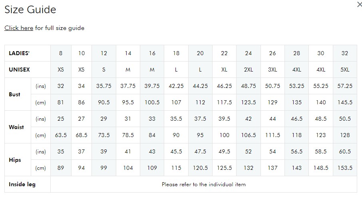
Task: Click the 3XL unisex size cell
Action: [x=272, y=70]
